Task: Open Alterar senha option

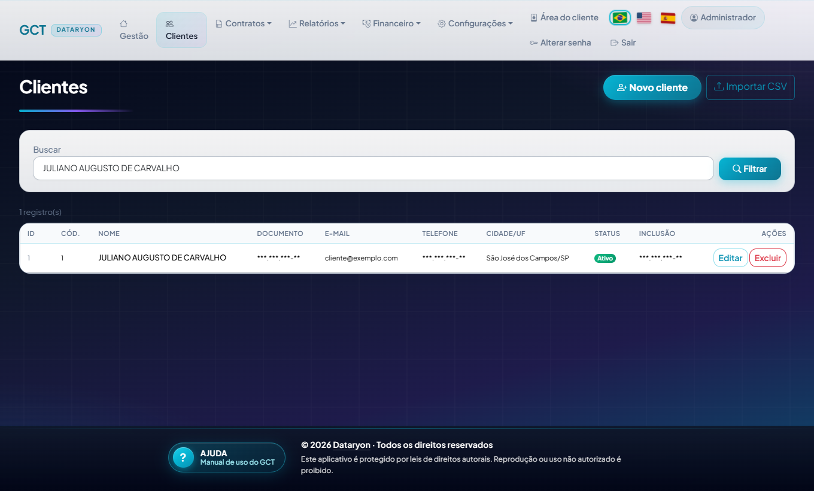Action: [x=560, y=43]
